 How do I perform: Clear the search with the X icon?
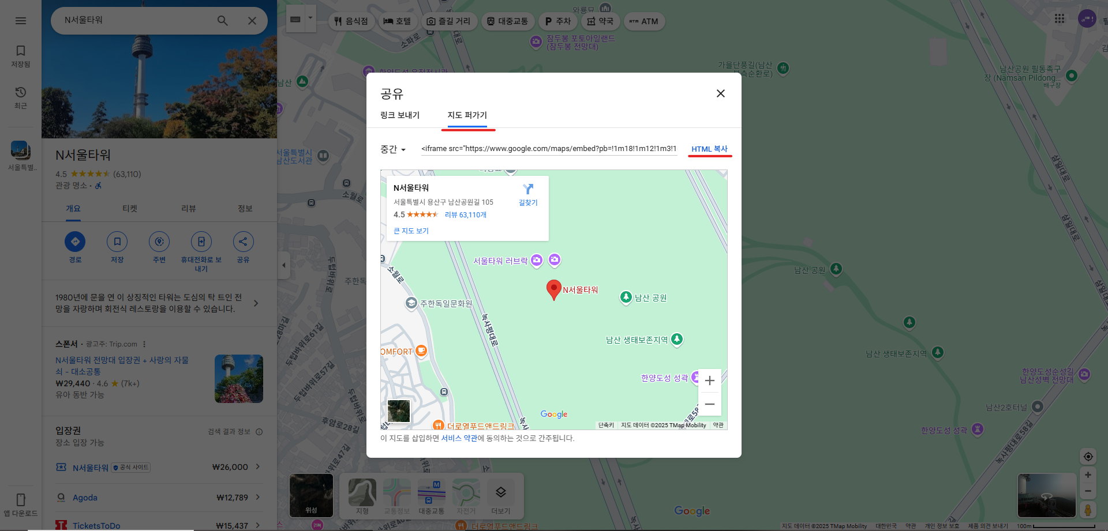(x=252, y=21)
